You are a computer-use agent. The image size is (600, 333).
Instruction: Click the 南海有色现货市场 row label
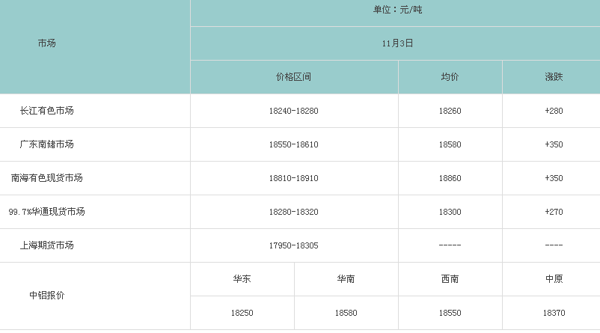pos(46,178)
